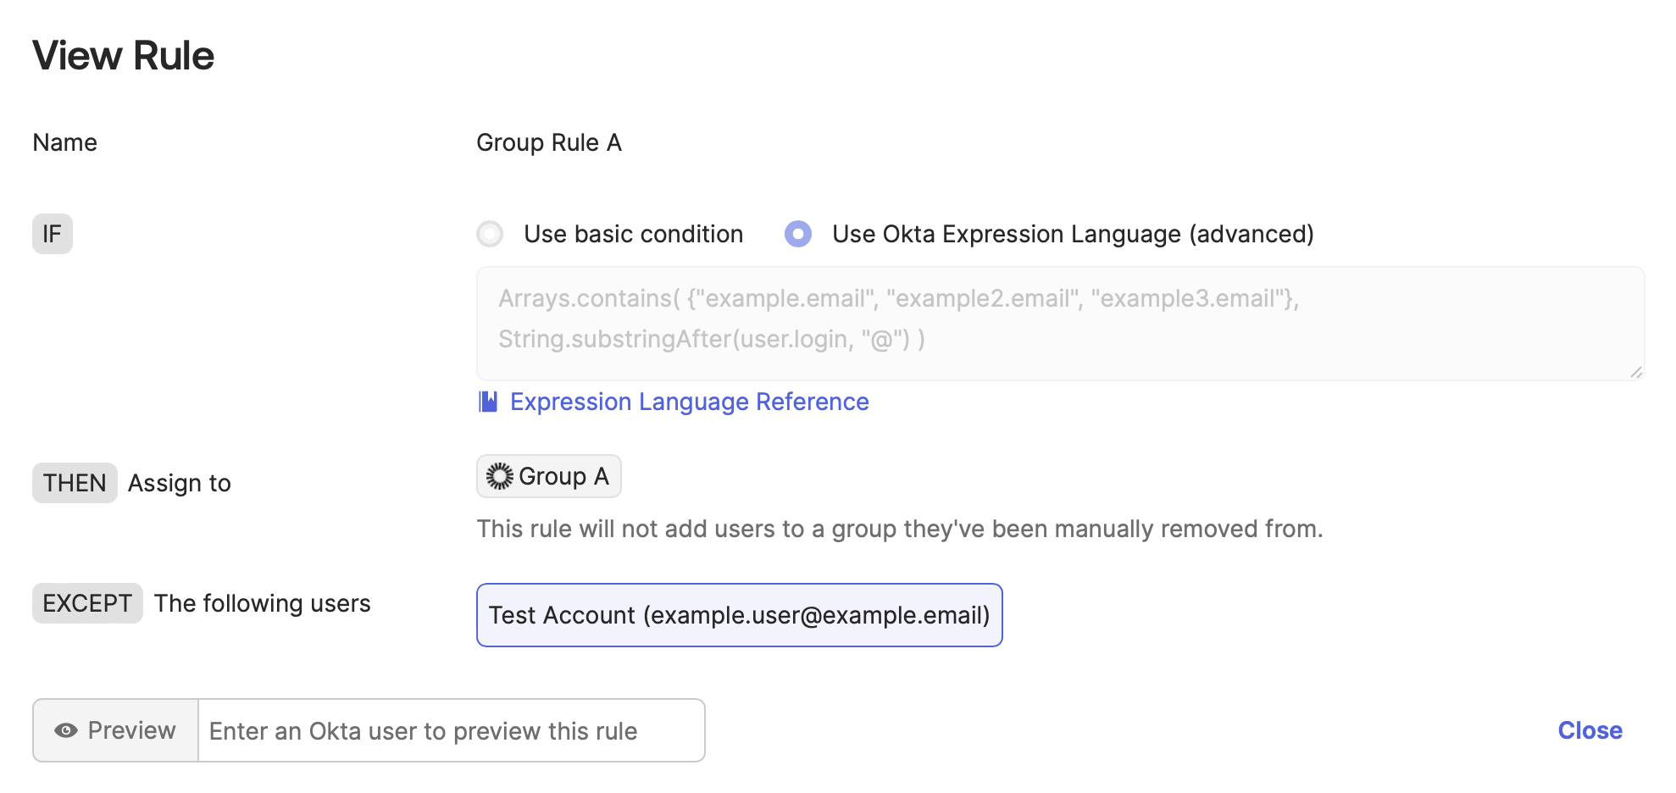Click the "Assign to" label

coord(179,483)
